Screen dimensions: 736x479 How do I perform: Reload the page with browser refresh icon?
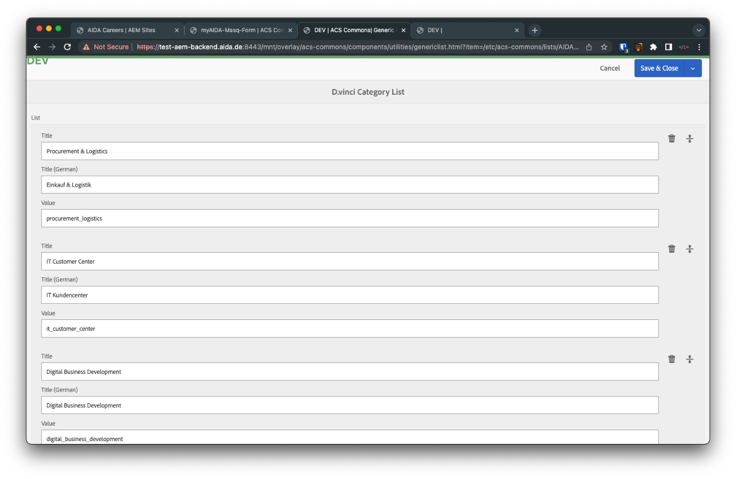click(x=67, y=47)
